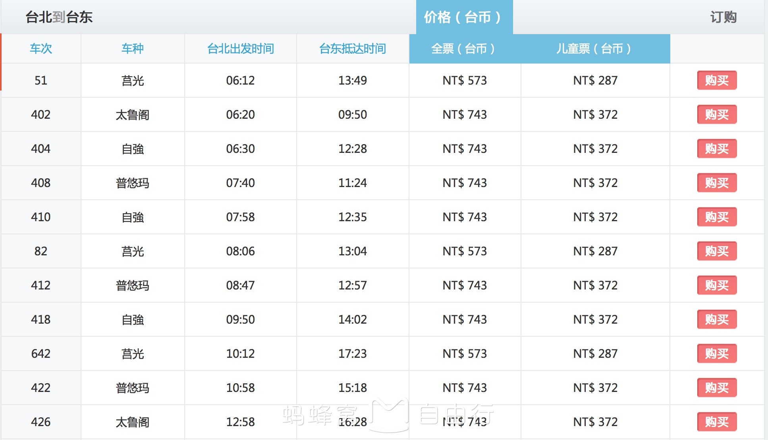This screenshot has height=440, width=768.
Task: Purchase ticket for train 418 at 09:50
Action: 717,319
